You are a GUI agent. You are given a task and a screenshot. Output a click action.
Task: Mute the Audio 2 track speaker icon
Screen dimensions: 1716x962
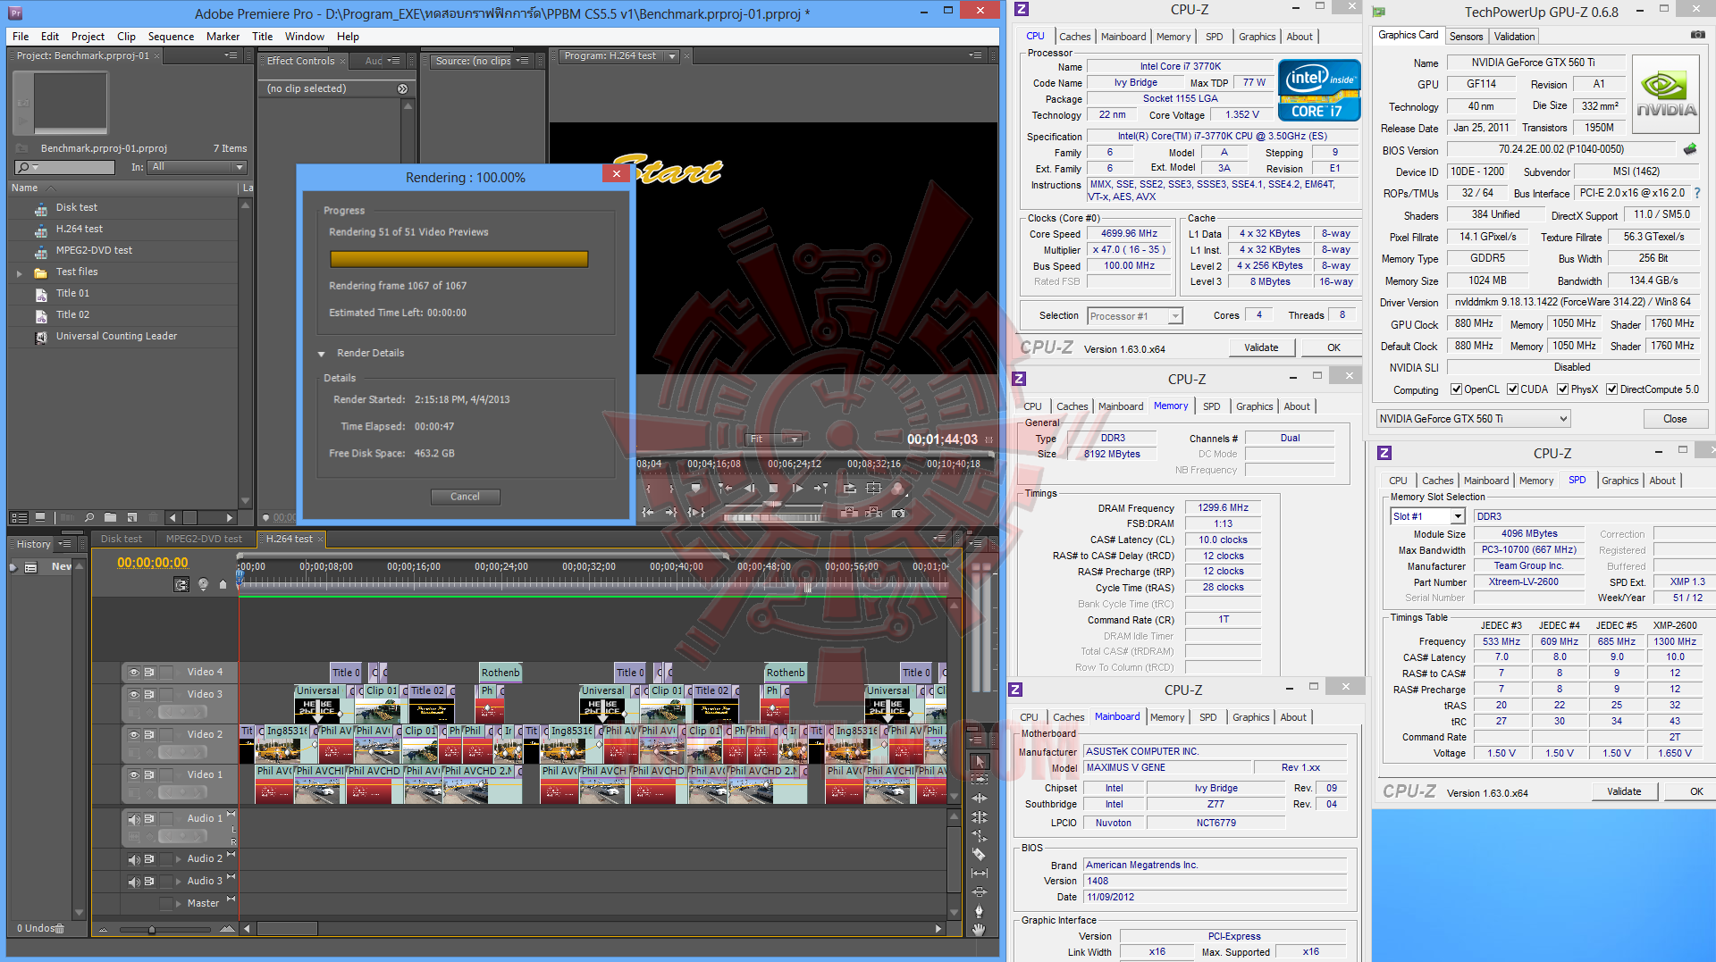(134, 858)
